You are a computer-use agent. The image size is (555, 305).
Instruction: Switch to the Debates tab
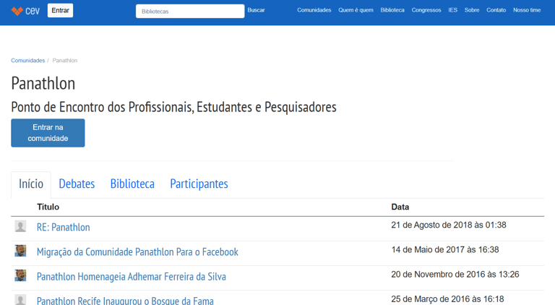coord(77,184)
